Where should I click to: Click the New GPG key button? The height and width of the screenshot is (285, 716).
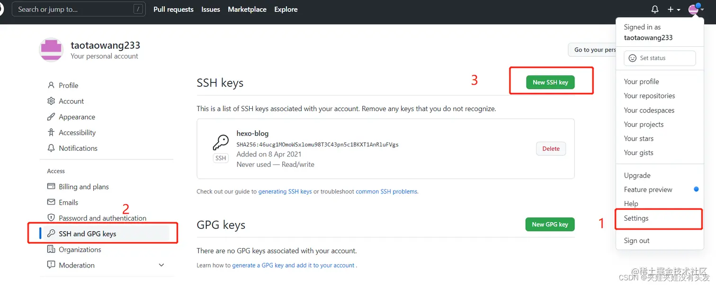[550, 225]
